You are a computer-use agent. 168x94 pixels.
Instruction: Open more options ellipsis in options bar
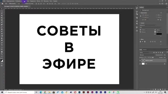coord(59,4)
